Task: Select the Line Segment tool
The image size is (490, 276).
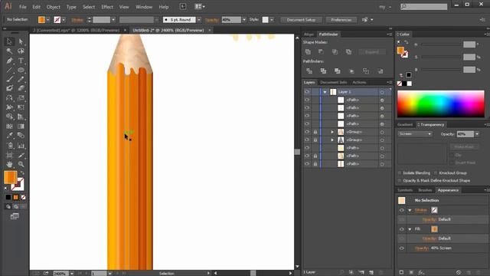Action: pos(9,70)
